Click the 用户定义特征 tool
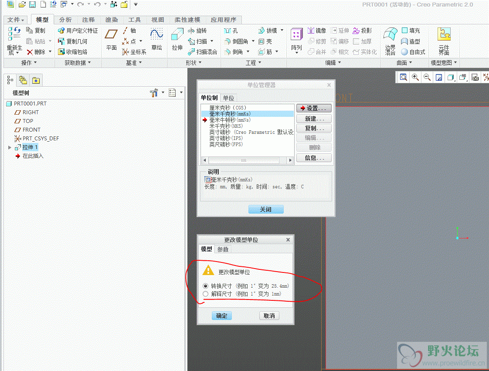Screen dimensions: 489x371 click(78, 31)
